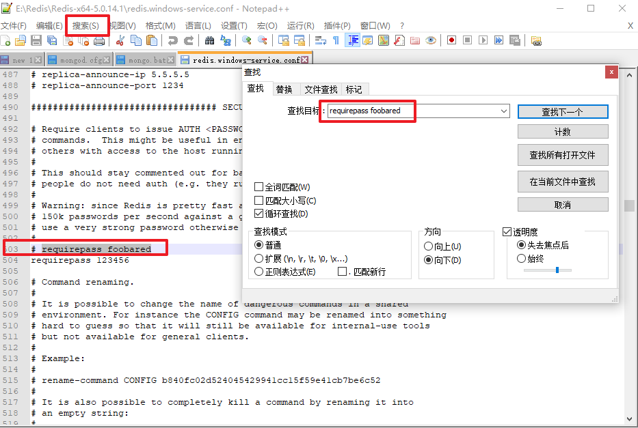The width and height of the screenshot is (638, 428).
Task: Open the 搜索 menu
Action: [x=87, y=25]
